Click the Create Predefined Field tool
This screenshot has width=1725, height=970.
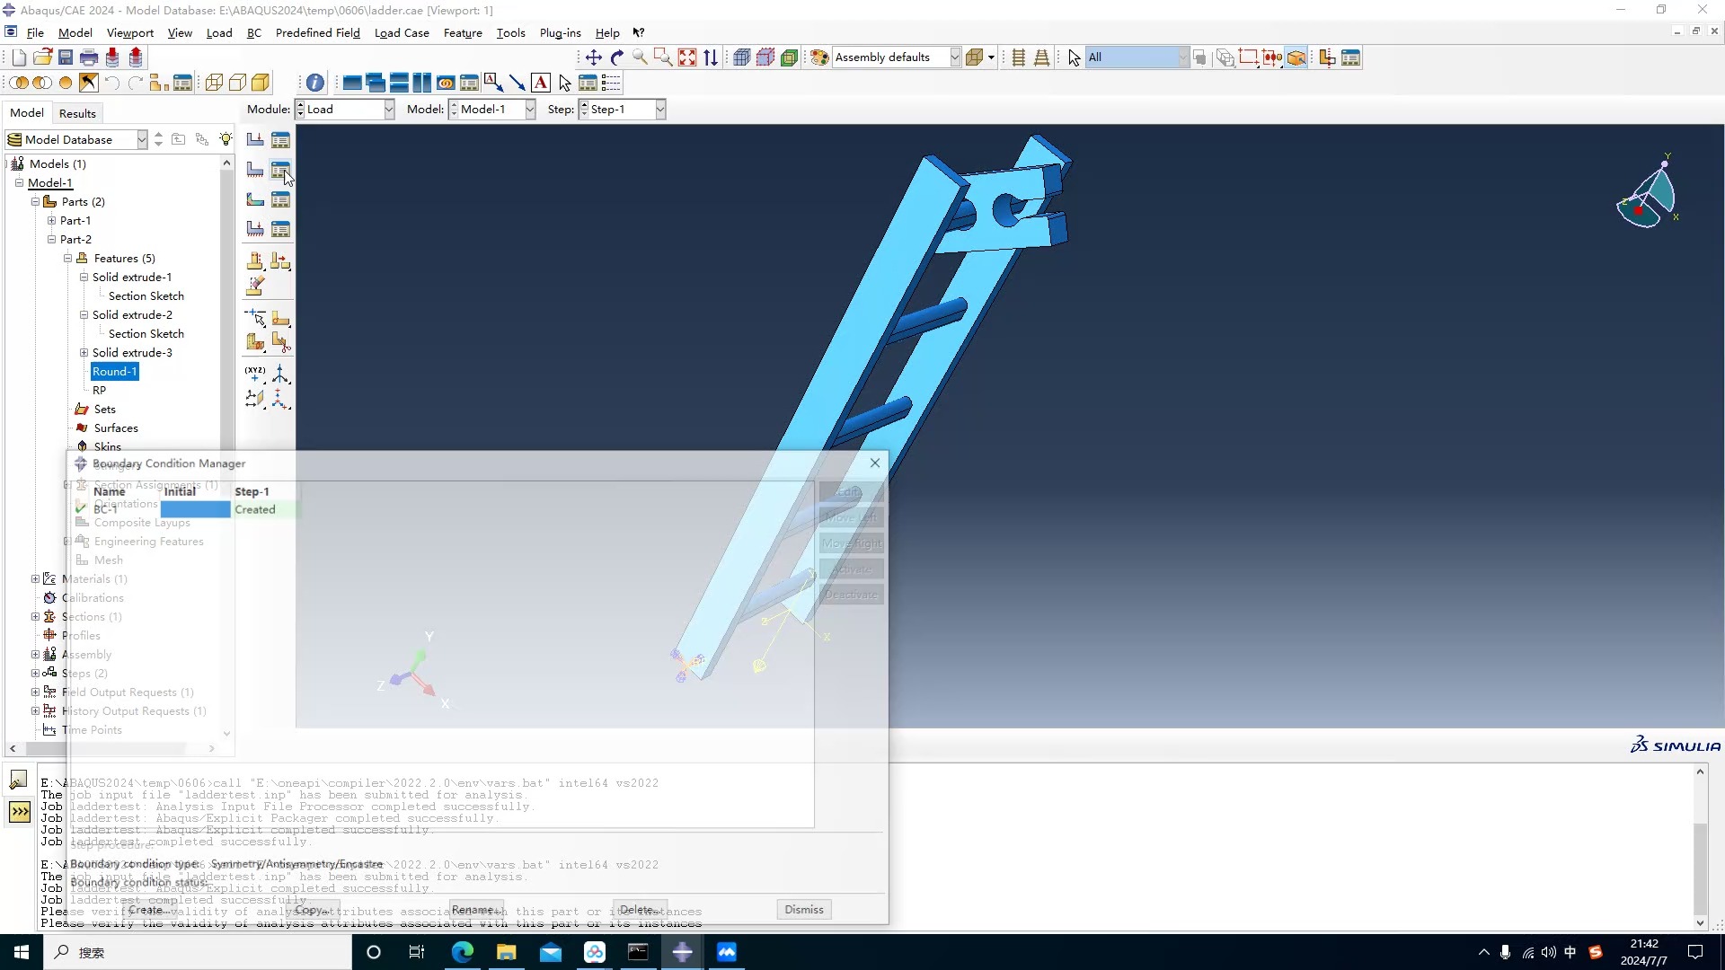(255, 199)
